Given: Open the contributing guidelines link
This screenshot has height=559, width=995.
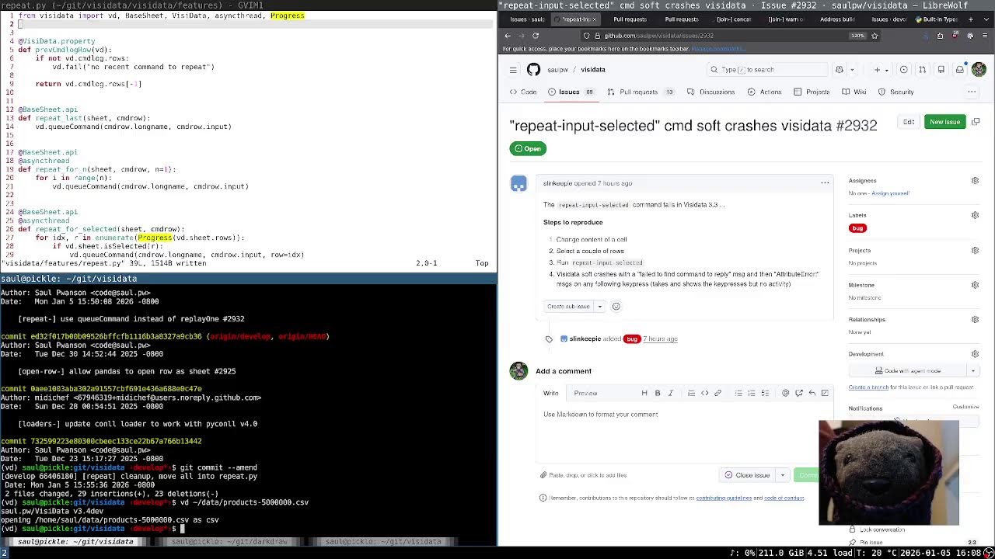Looking at the screenshot, I should (x=724, y=498).
